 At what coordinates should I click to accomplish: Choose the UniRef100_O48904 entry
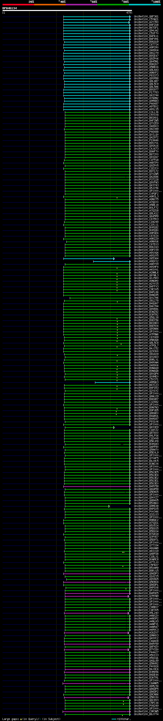click(x=146, y=50)
